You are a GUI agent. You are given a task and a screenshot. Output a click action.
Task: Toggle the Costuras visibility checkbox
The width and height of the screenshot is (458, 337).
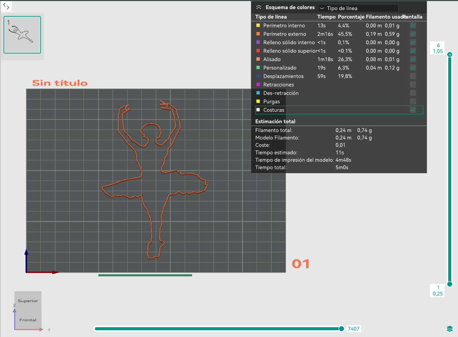click(x=413, y=110)
